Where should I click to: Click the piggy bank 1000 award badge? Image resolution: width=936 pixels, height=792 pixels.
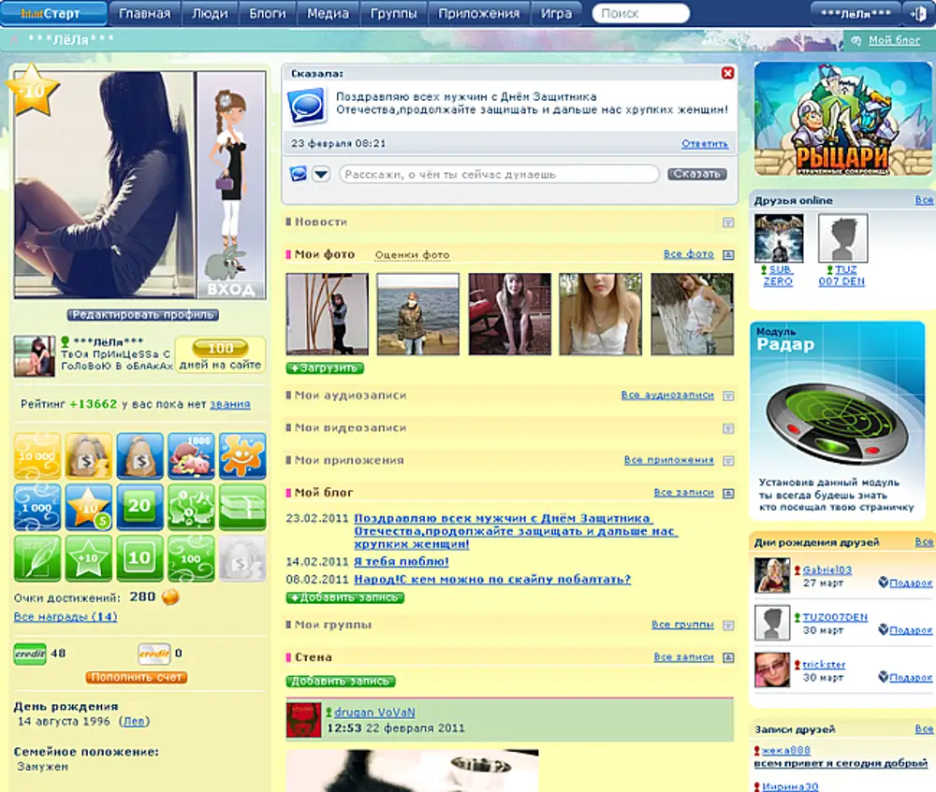coord(191,455)
